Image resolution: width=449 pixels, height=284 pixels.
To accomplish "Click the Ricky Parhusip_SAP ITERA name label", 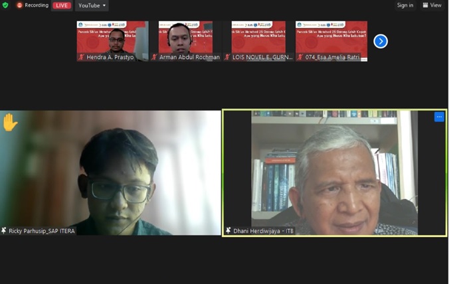I will tap(42, 231).
